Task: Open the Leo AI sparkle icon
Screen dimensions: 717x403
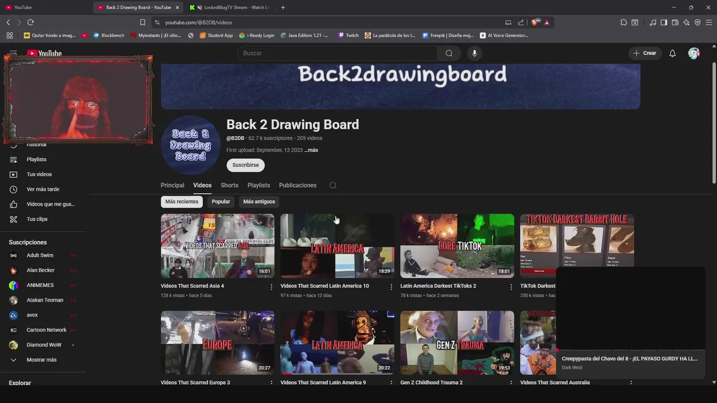Action: coord(686,22)
